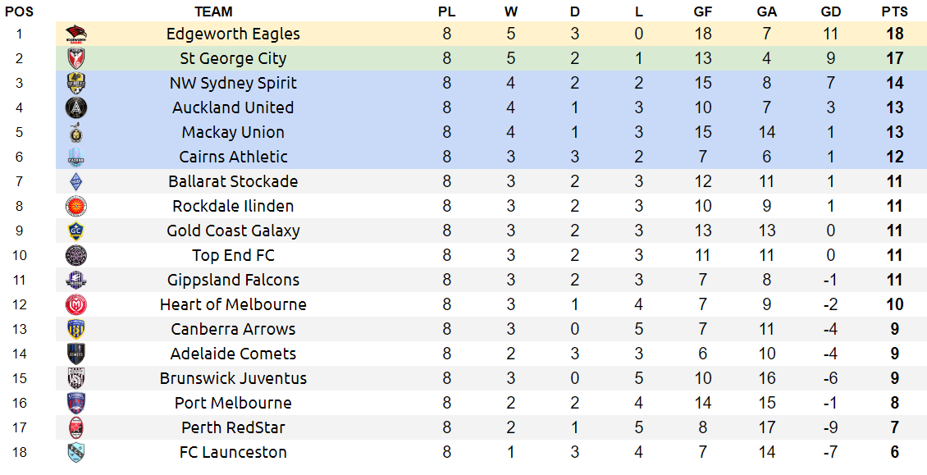Click the Ballarat Stockade team name
The width and height of the screenshot is (927, 475).
(233, 181)
